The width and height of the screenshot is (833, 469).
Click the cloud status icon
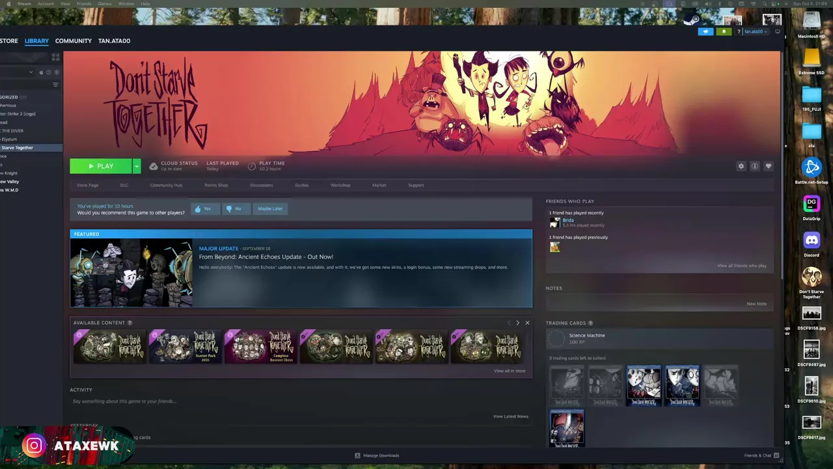coord(154,166)
